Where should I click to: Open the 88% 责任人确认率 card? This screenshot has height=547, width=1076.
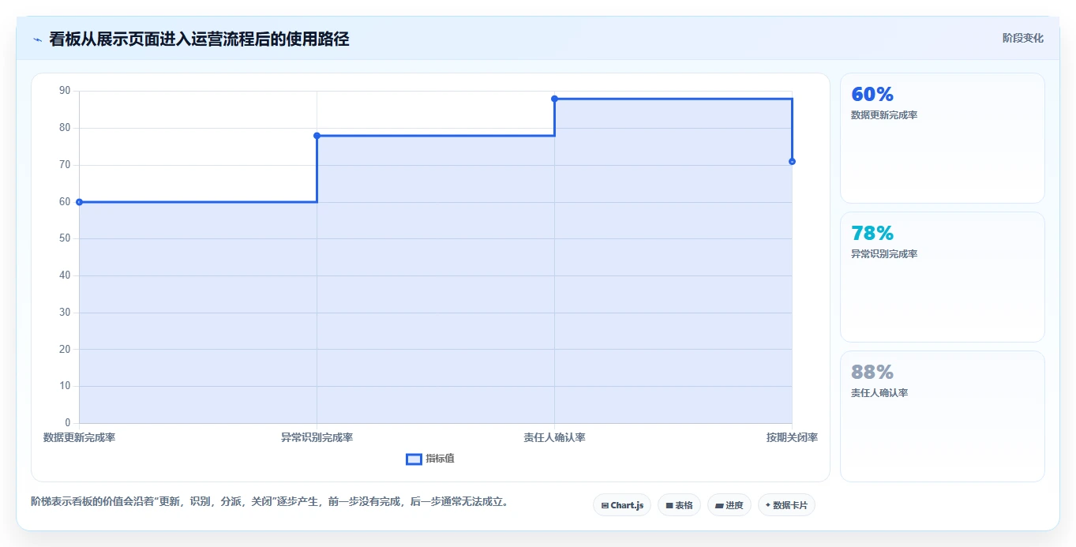click(x=943, y=416)
